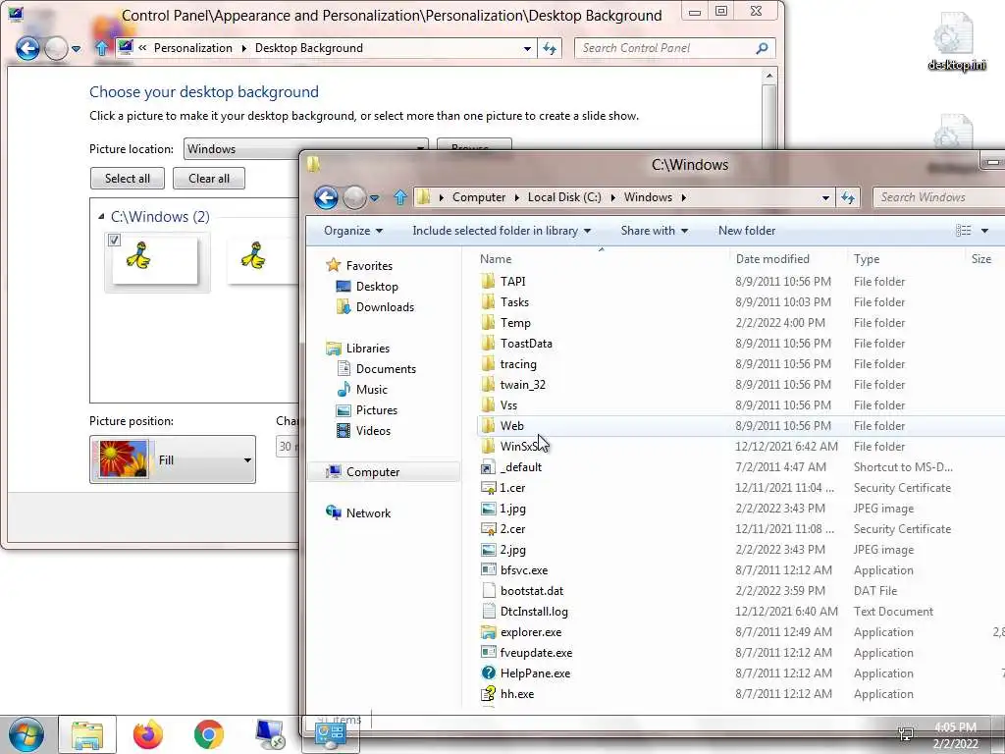Click Clear all in Desktop Background
This screenshot has width=1005, height=754.
pyautogui.click(x=209, y=179)
